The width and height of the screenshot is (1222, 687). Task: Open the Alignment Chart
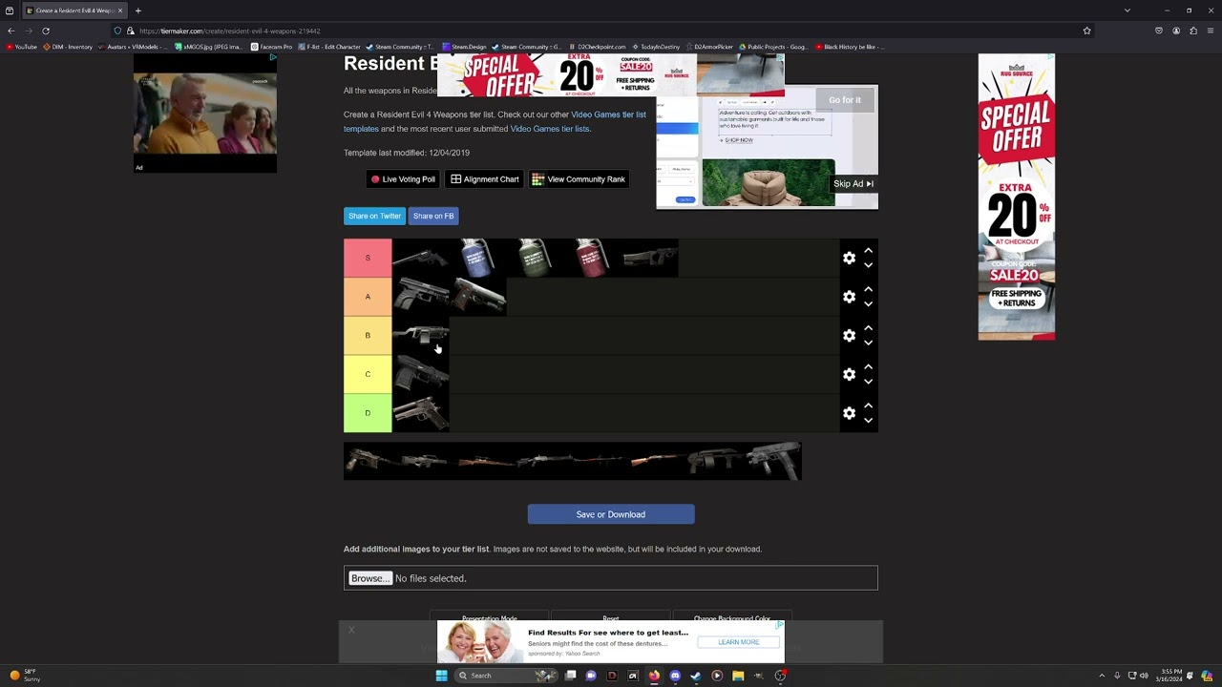485,179
